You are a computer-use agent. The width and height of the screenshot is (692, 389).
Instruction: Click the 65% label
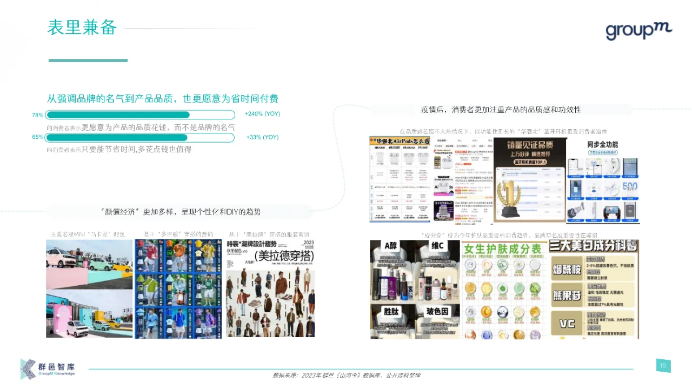click(x=37, y=137)
